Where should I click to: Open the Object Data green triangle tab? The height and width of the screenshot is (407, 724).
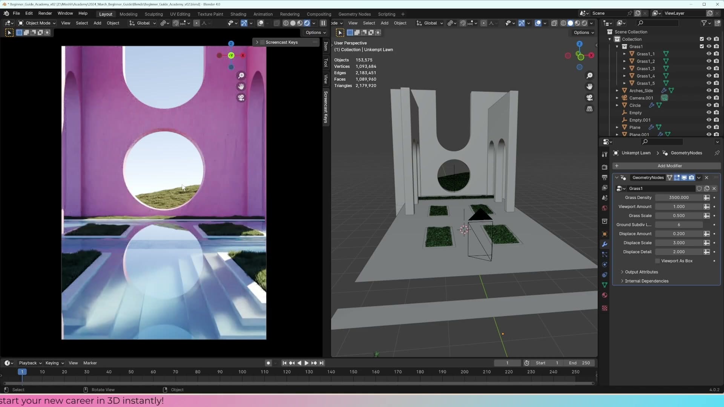(x=604, y=285)
